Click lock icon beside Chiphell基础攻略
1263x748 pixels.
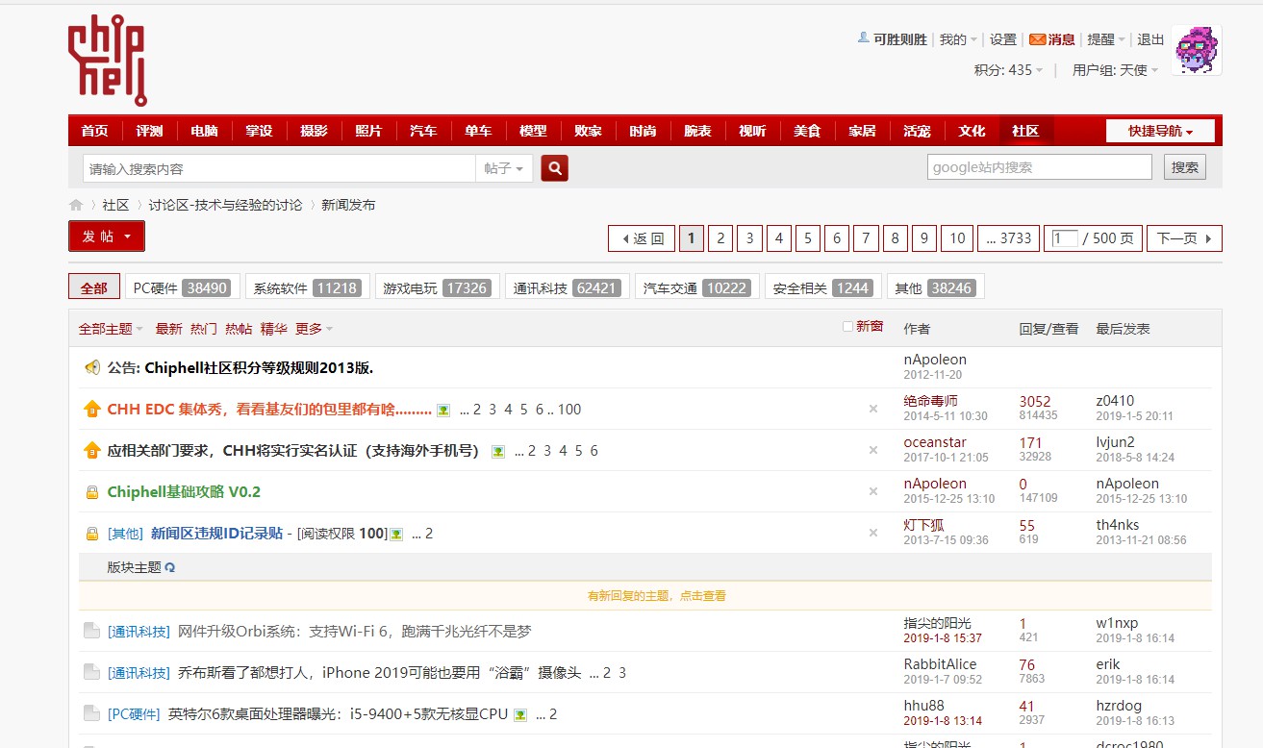click(92, 492)
